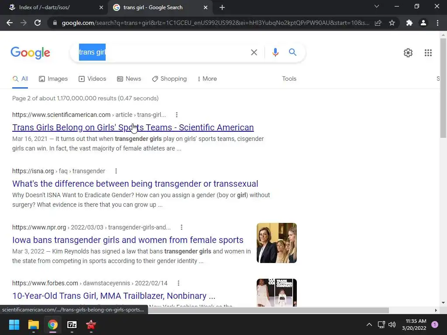Open options for Scientific American result
Viewport: 447px width, 335px height.
point(177,115)
